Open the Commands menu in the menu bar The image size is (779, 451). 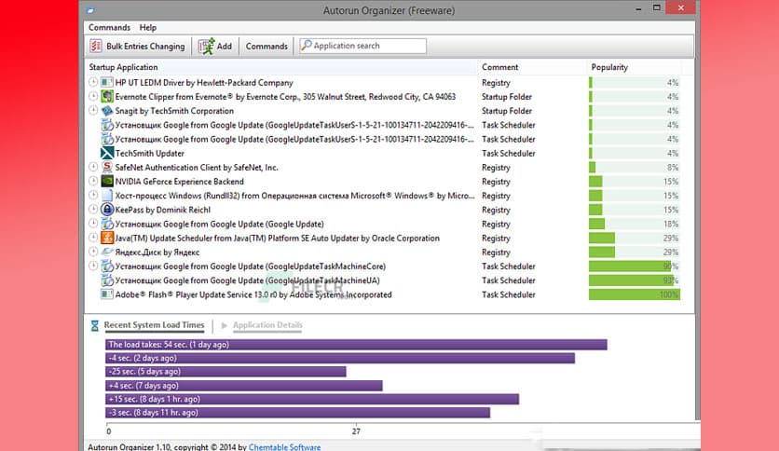109,27
